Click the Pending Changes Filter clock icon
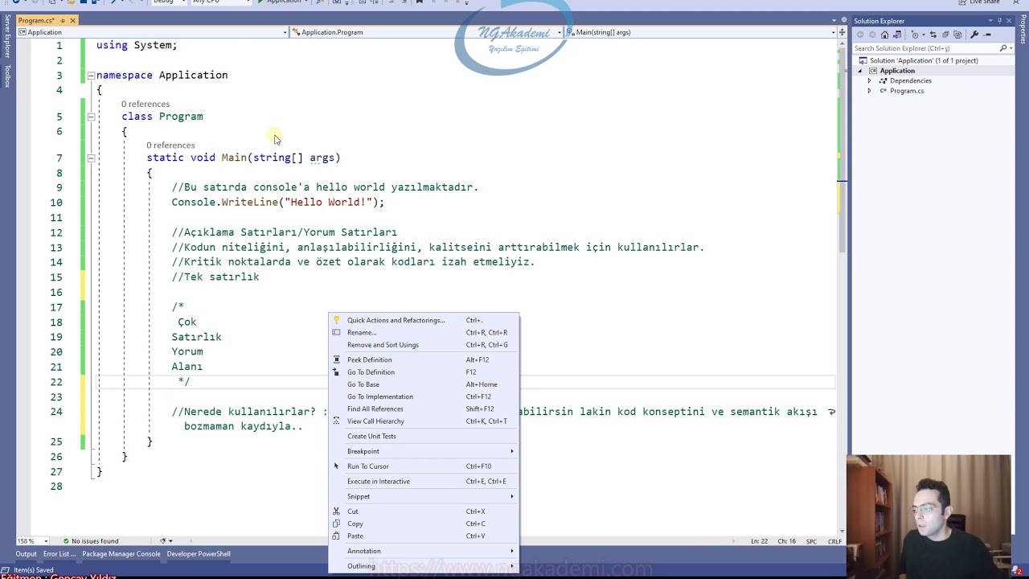The height and width of the screenshot is (579, 1029). tap(915, 35)
